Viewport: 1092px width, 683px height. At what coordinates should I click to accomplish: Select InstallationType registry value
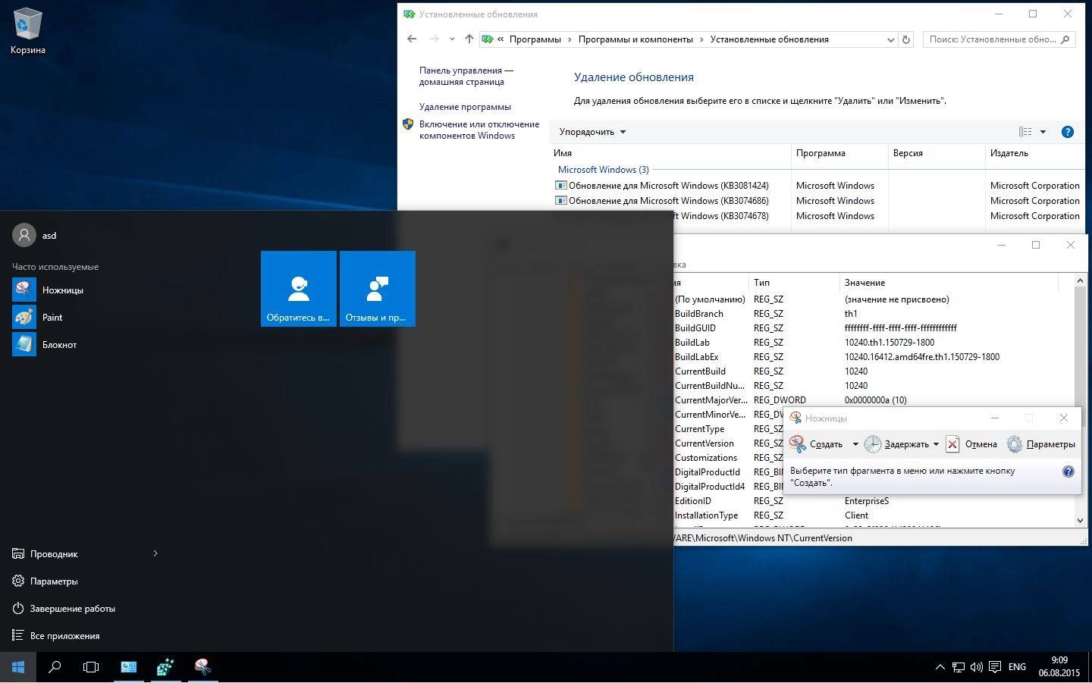coord(707,515)
